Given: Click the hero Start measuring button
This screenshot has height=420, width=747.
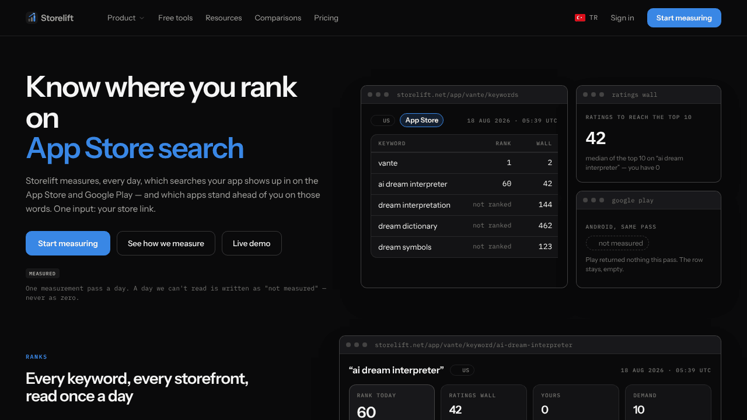Looking at the screenshot, I should (x=68, y=243).
